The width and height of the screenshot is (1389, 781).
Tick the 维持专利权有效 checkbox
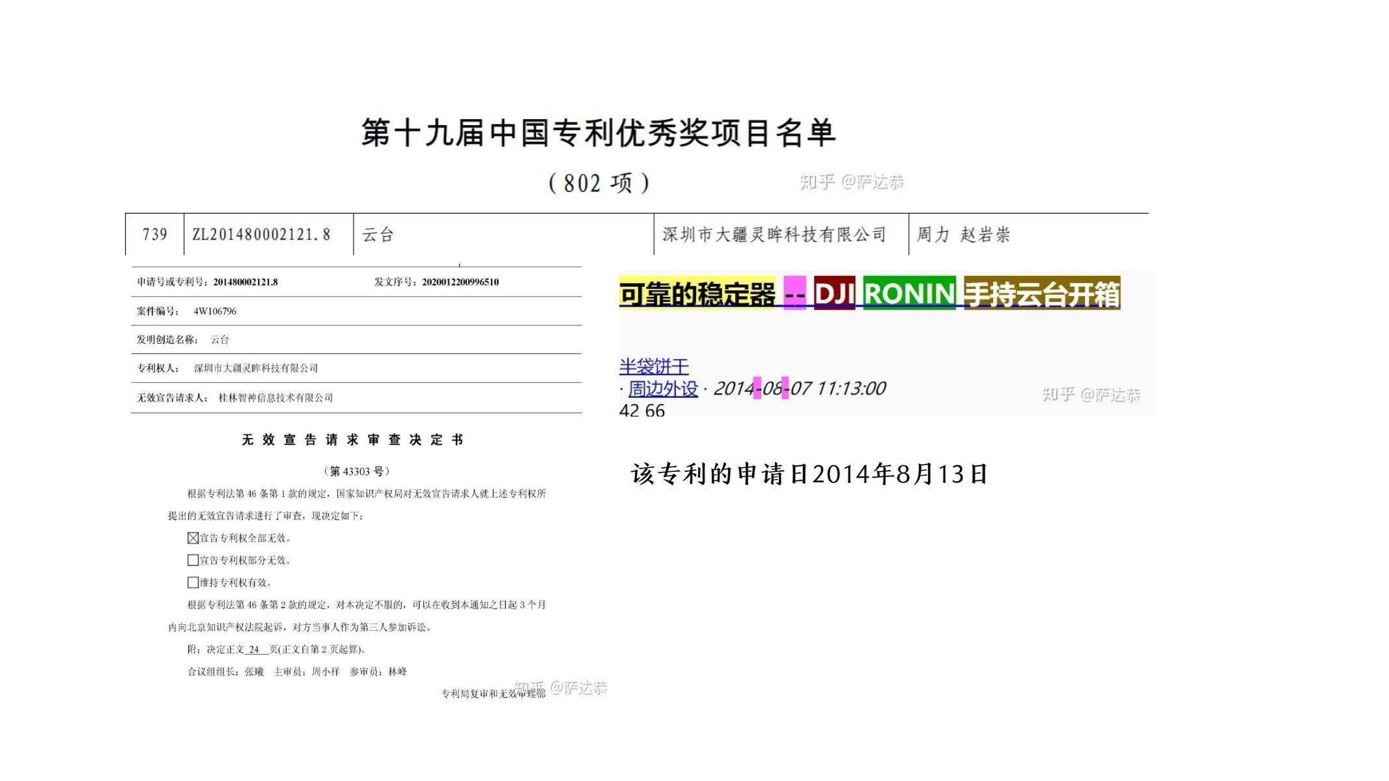193,582
